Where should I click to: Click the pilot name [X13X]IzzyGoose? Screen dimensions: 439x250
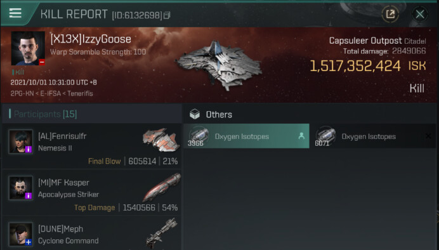click(x=91, y=39)
